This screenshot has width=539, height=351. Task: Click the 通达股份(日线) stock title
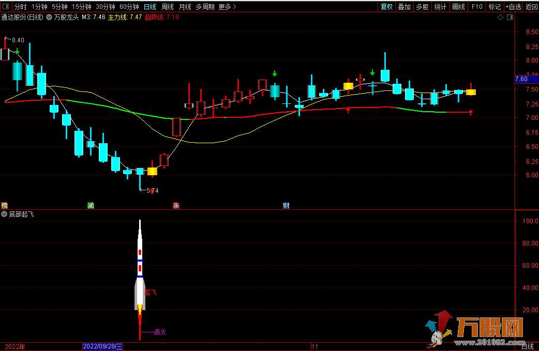[22, 17]
